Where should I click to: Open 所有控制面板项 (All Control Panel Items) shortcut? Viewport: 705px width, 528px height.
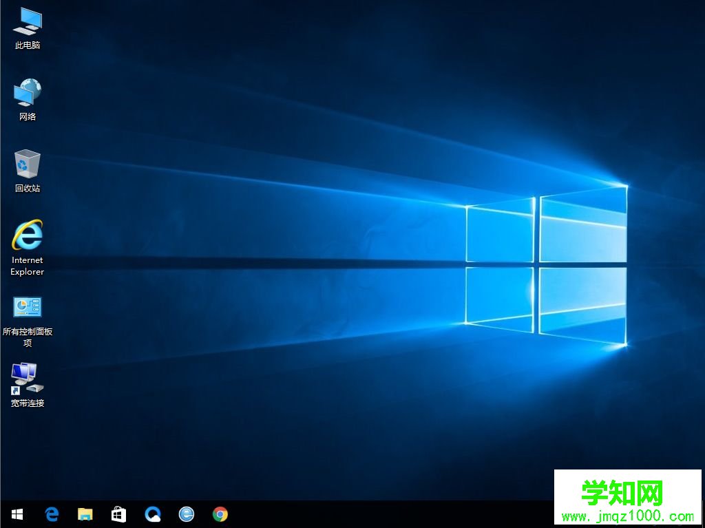coord(26,307)
